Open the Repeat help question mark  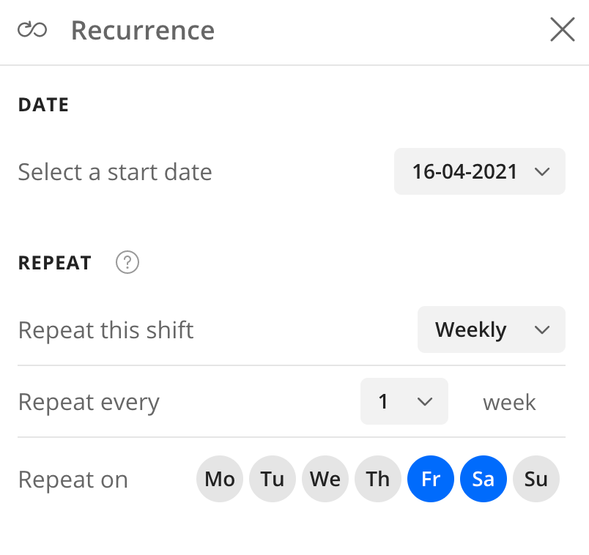click(x=127, y=262)
